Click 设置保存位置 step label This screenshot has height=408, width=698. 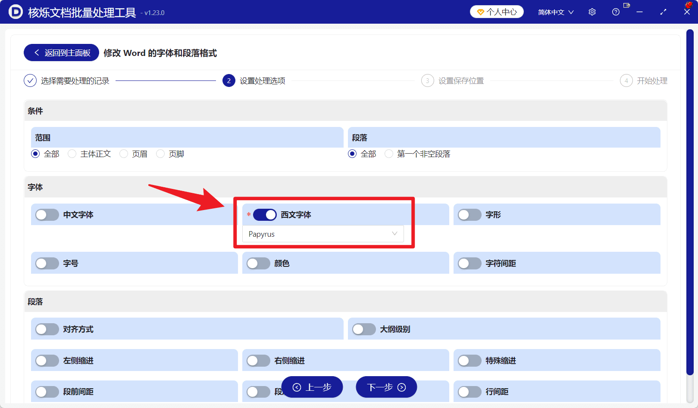[x=461, y=81]
